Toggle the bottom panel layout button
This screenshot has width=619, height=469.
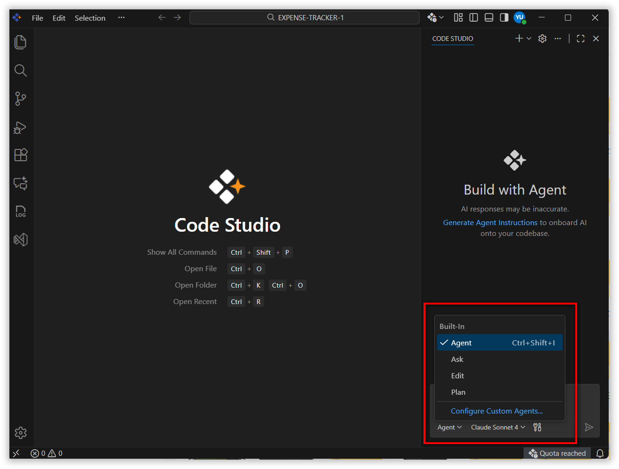tap(489, 18)
